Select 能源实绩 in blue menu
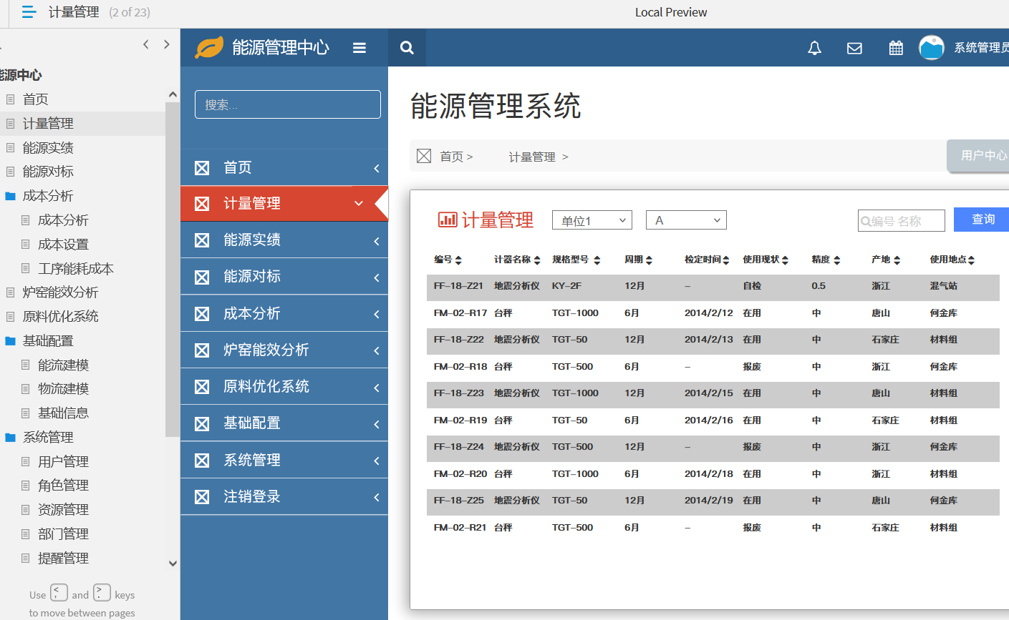The height and width of the screenshot is (620, 1009). (284, 240)
